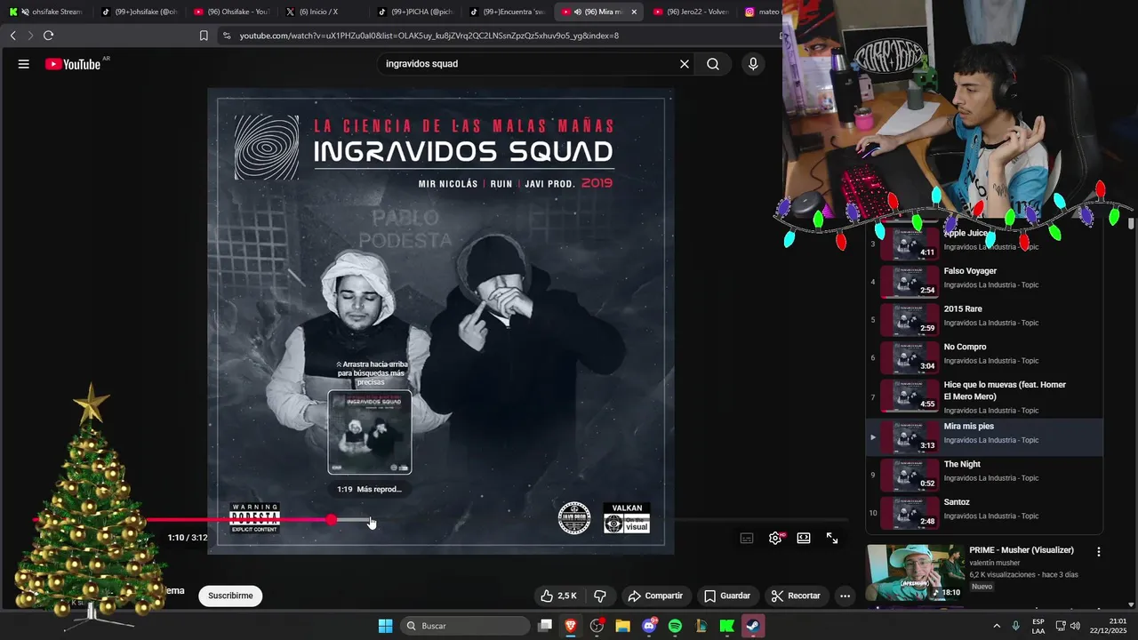Start voice search with the microphone

click(753, 64)
